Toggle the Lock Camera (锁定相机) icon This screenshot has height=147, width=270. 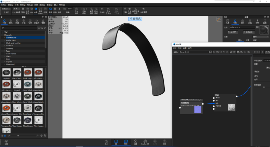coord(96,11)
